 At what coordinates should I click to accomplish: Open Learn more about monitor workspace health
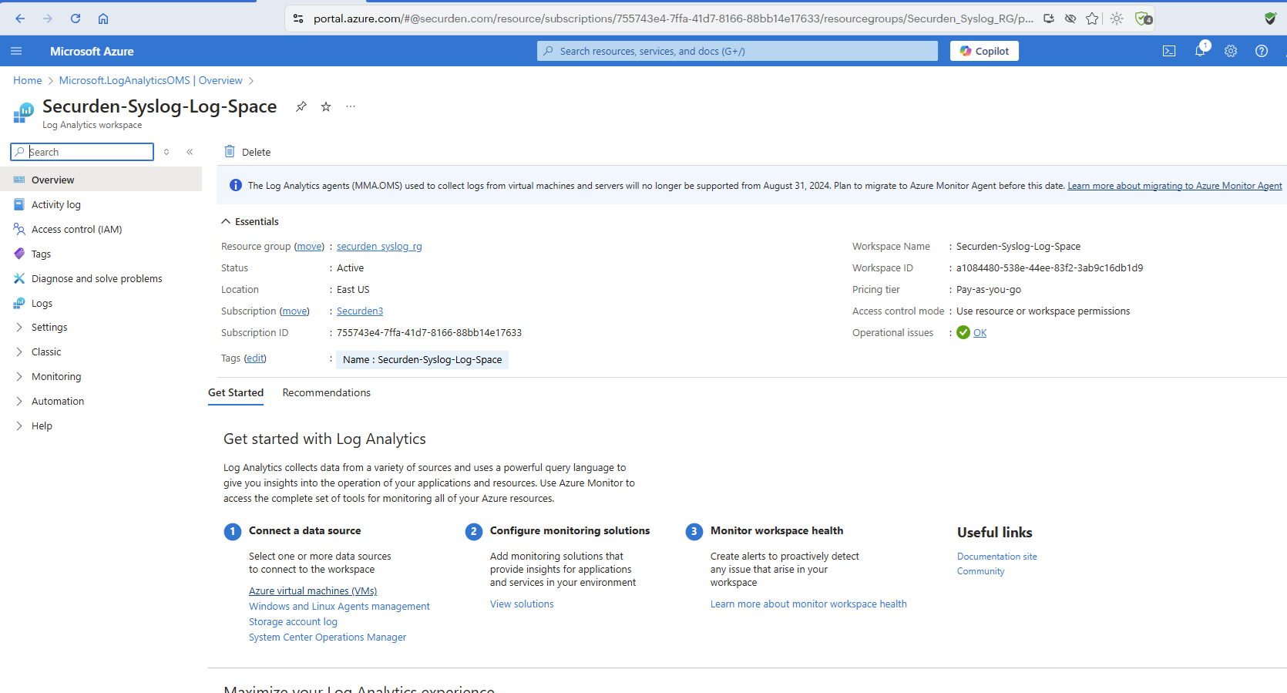[808, 604]
